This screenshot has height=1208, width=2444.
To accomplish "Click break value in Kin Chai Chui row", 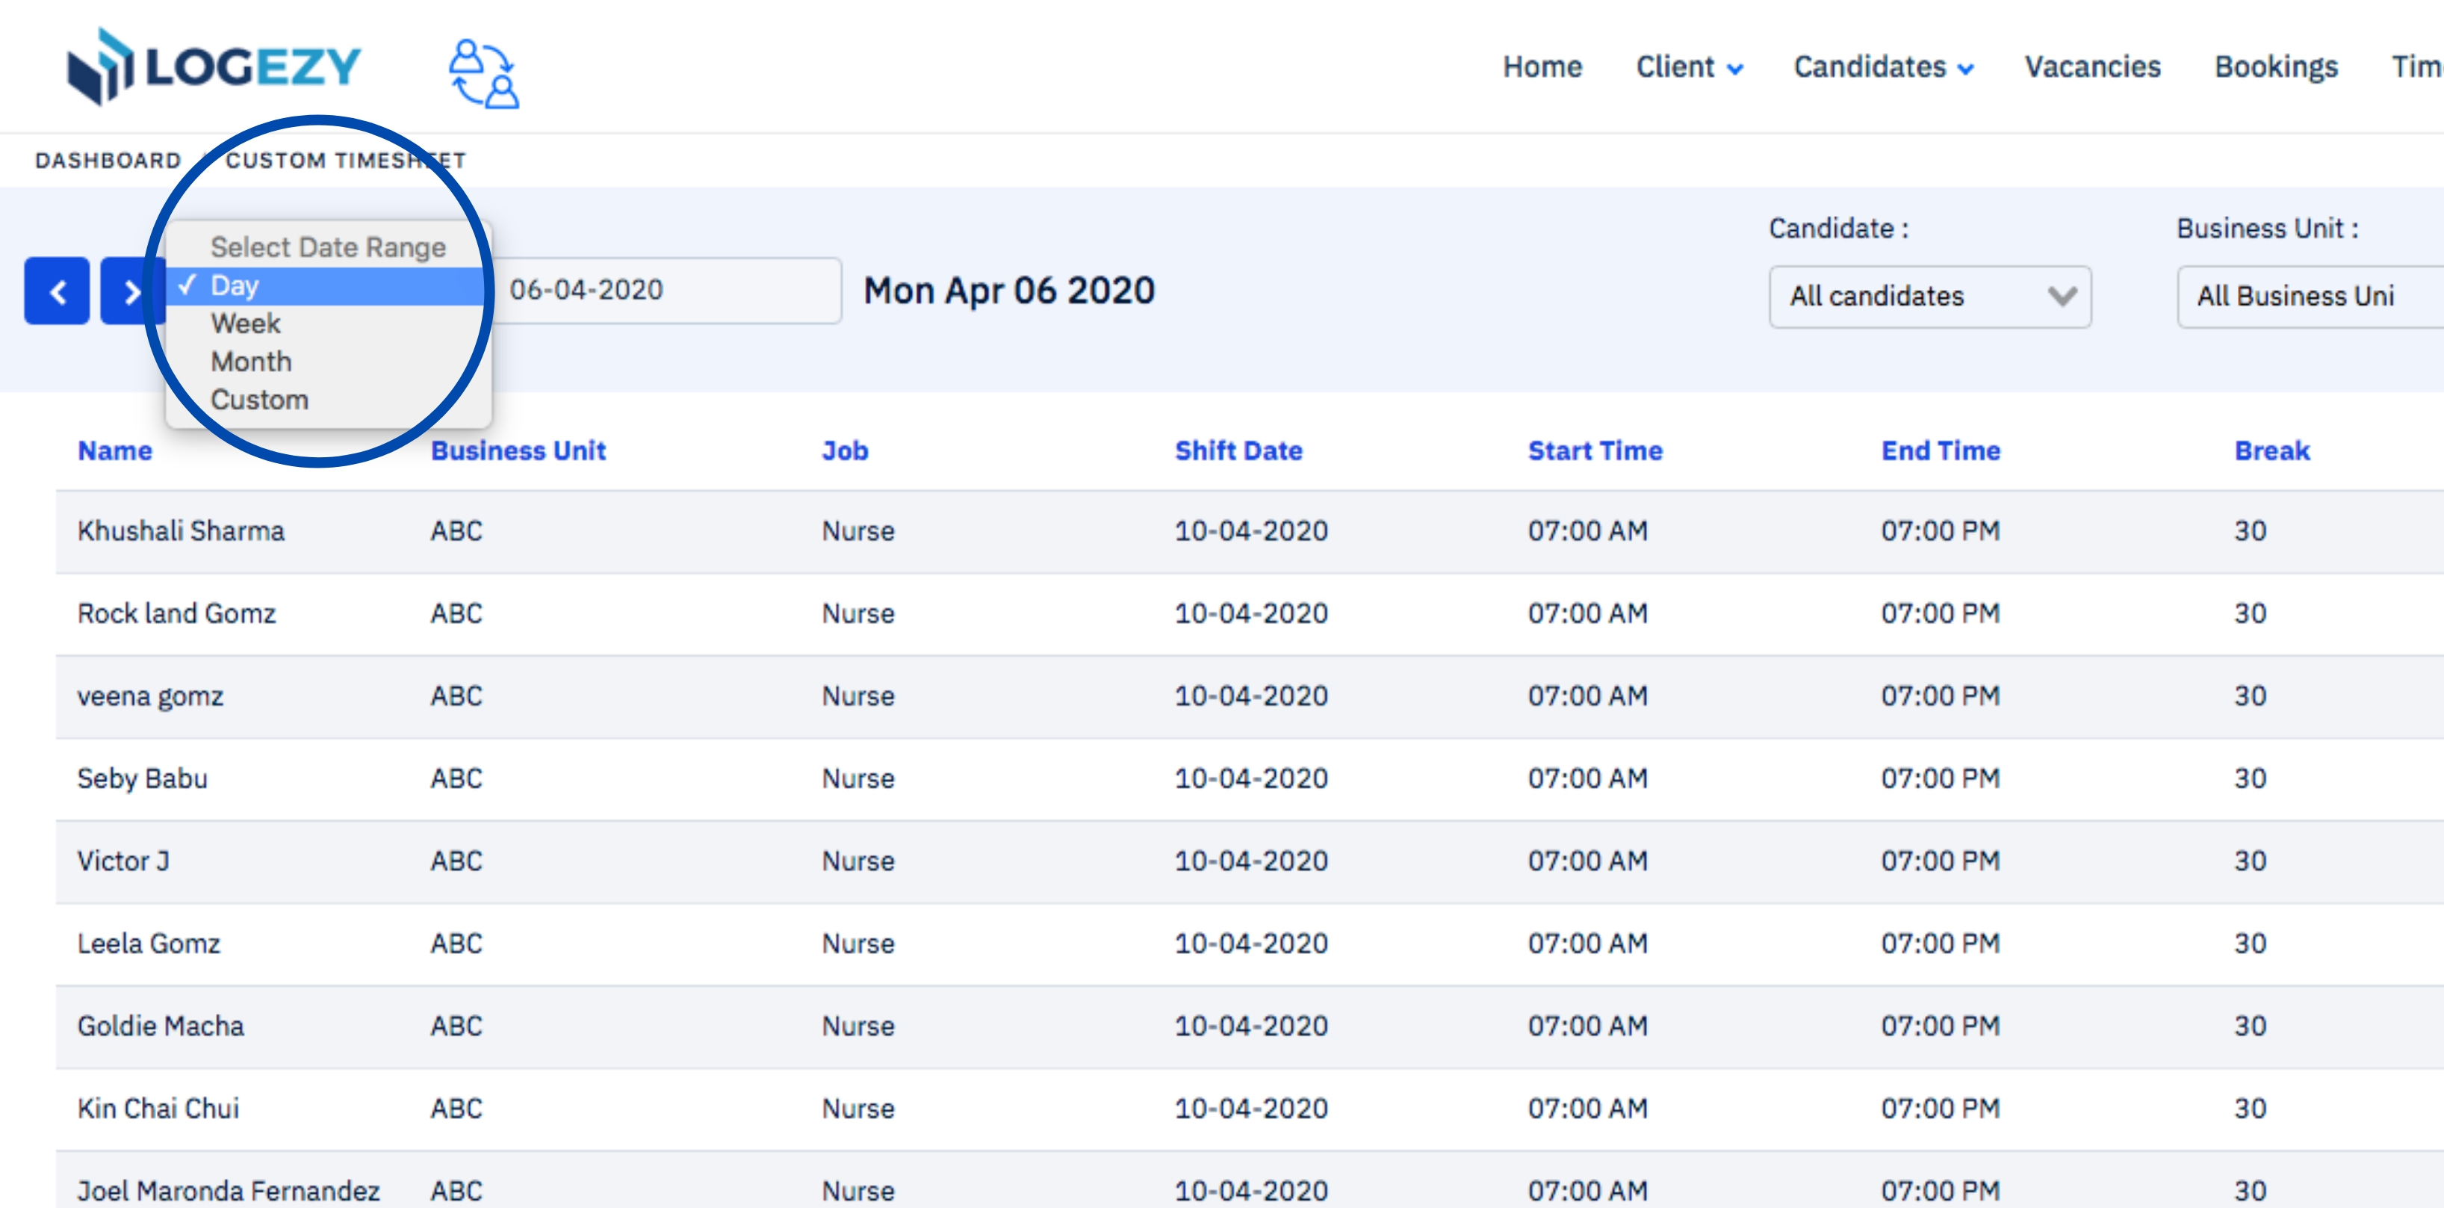I will (x=2250, y=1109).
